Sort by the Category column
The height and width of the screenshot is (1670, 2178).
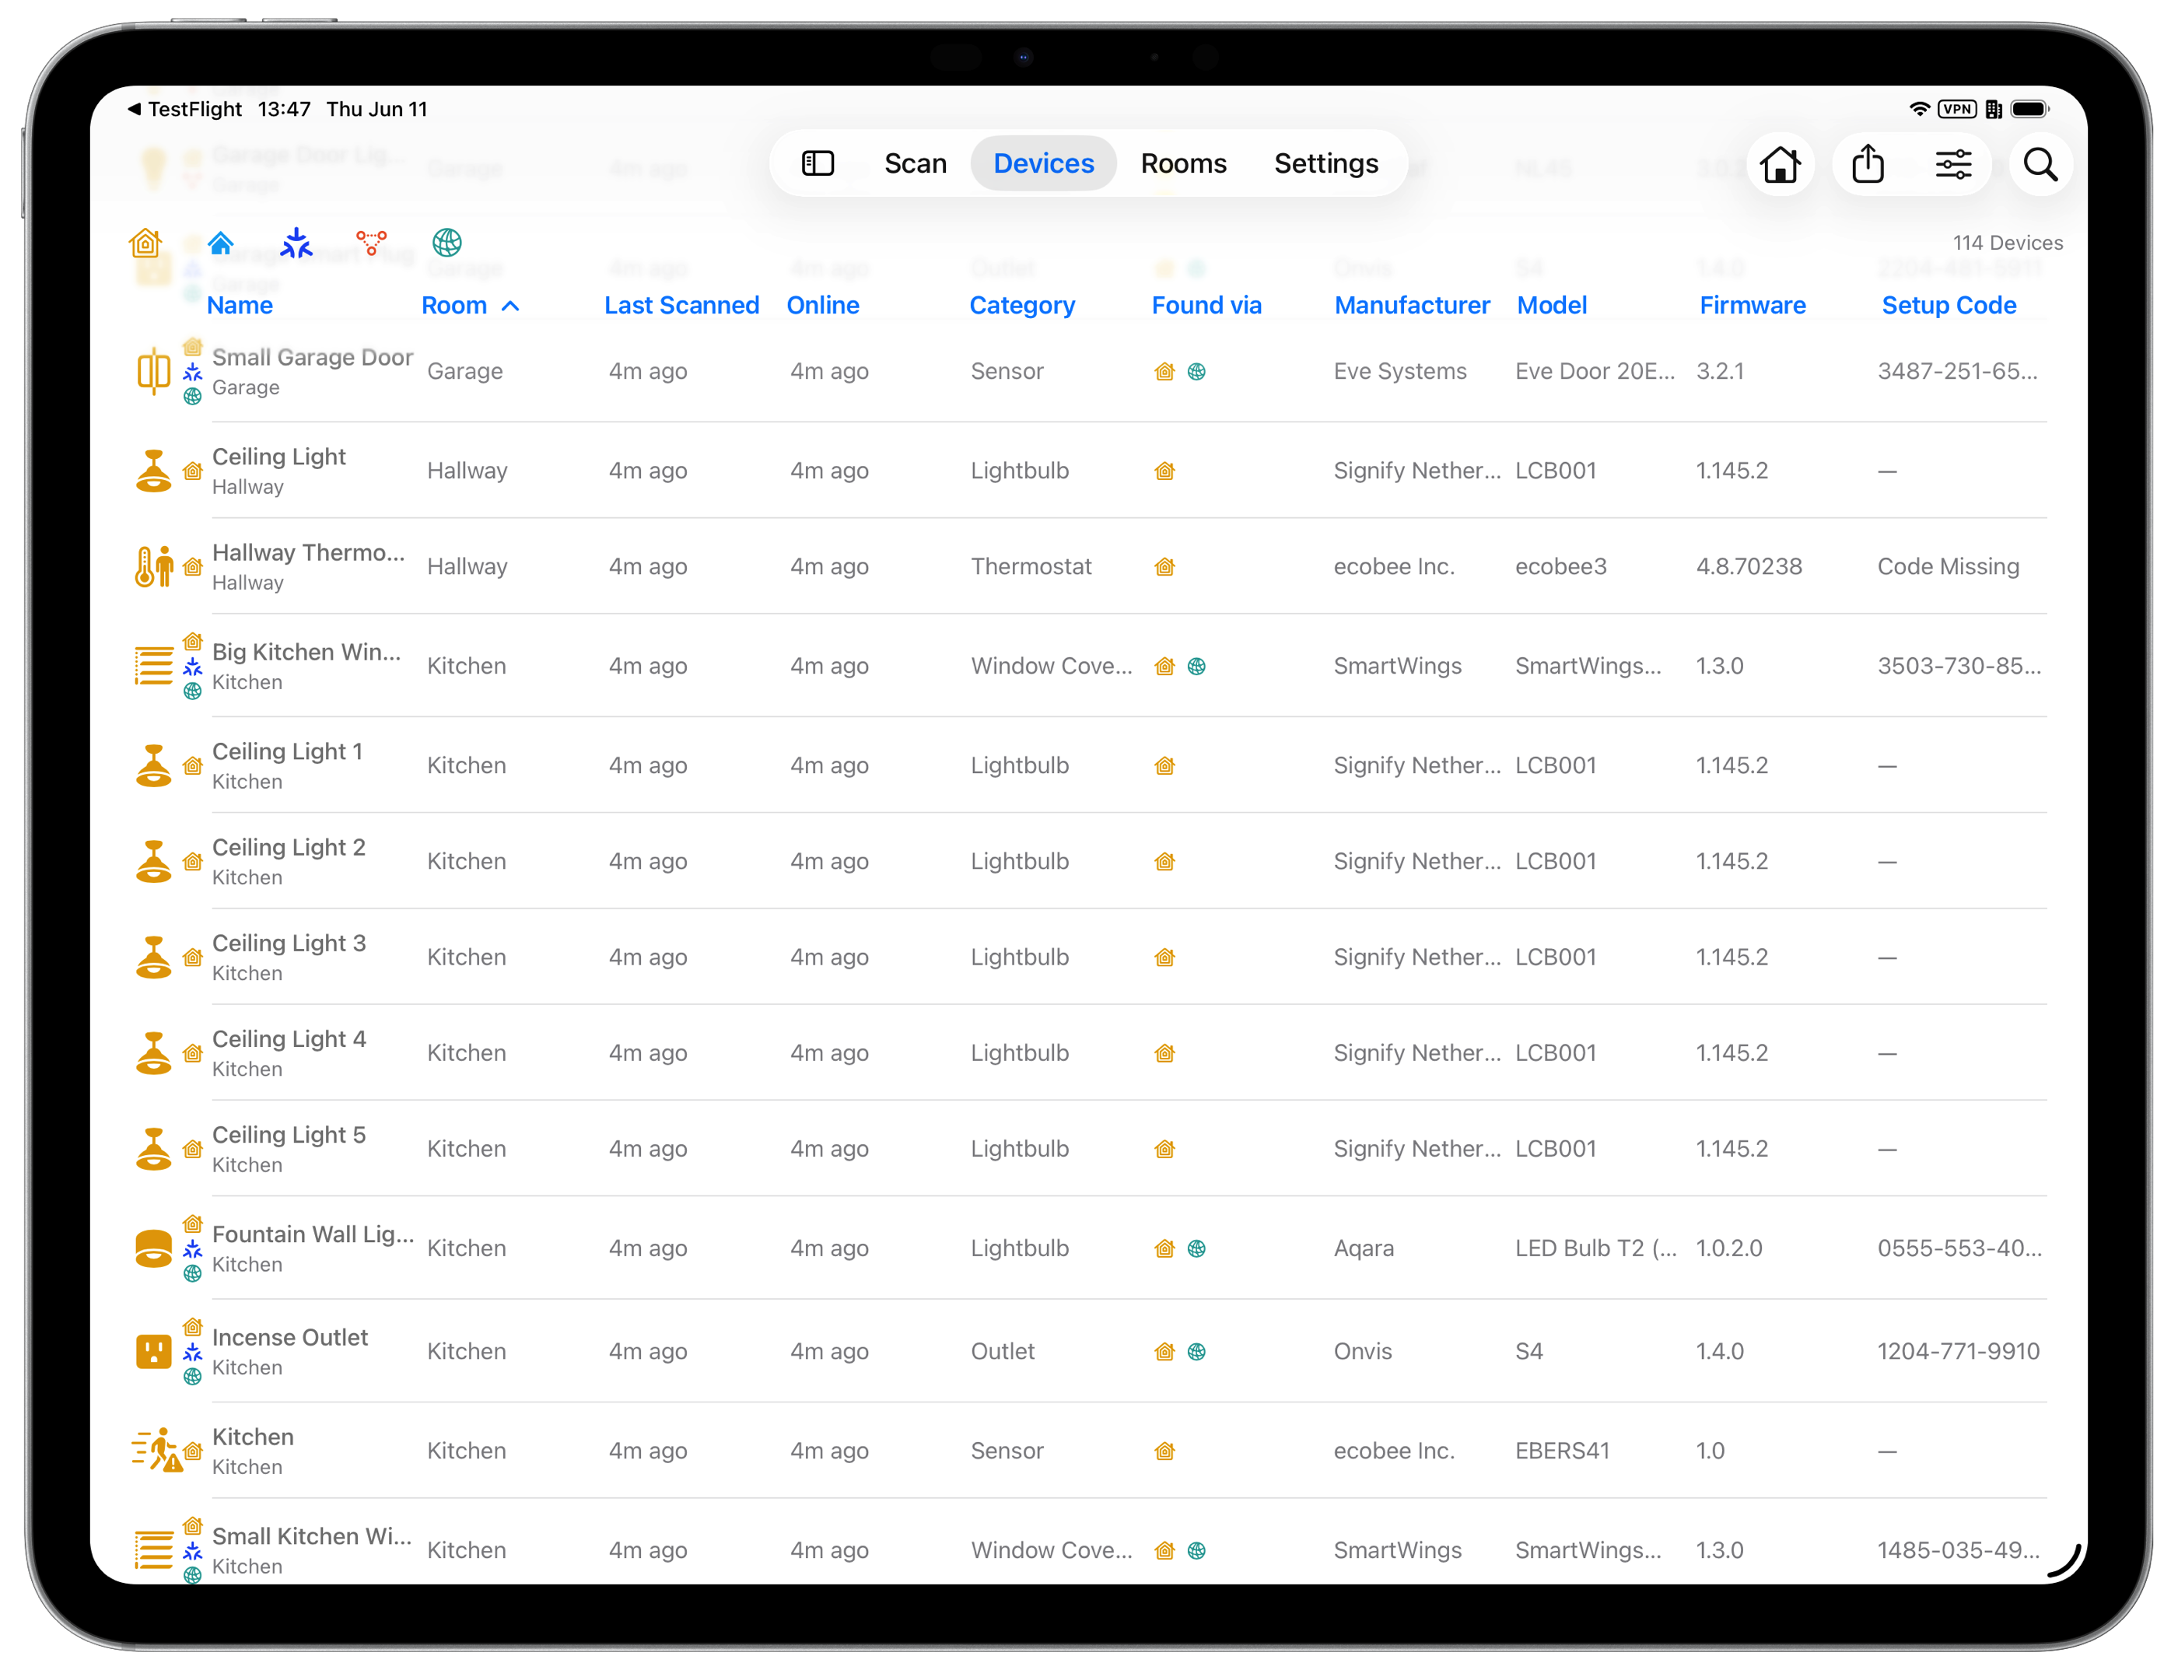pyautogui.click(x=1022, y=305)
